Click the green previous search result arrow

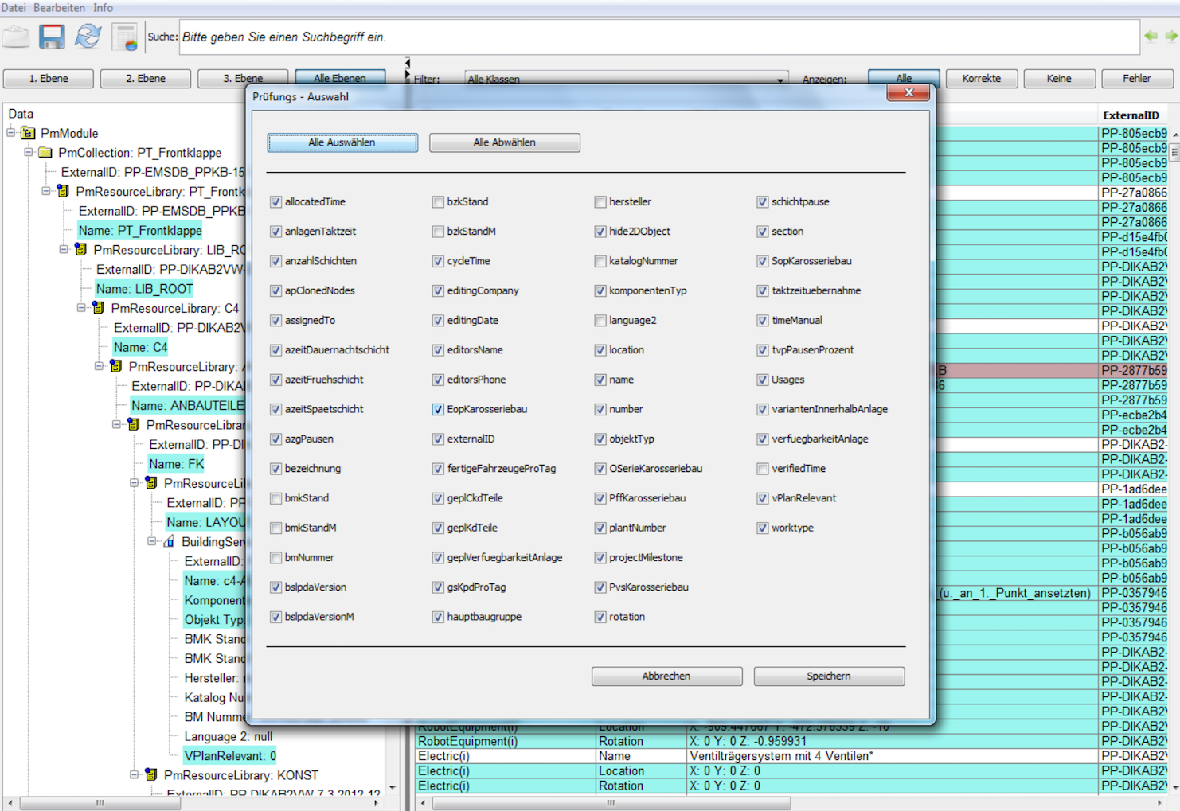1151,36
